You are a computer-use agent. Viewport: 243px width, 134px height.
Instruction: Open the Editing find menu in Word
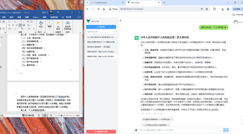point(50,24)
